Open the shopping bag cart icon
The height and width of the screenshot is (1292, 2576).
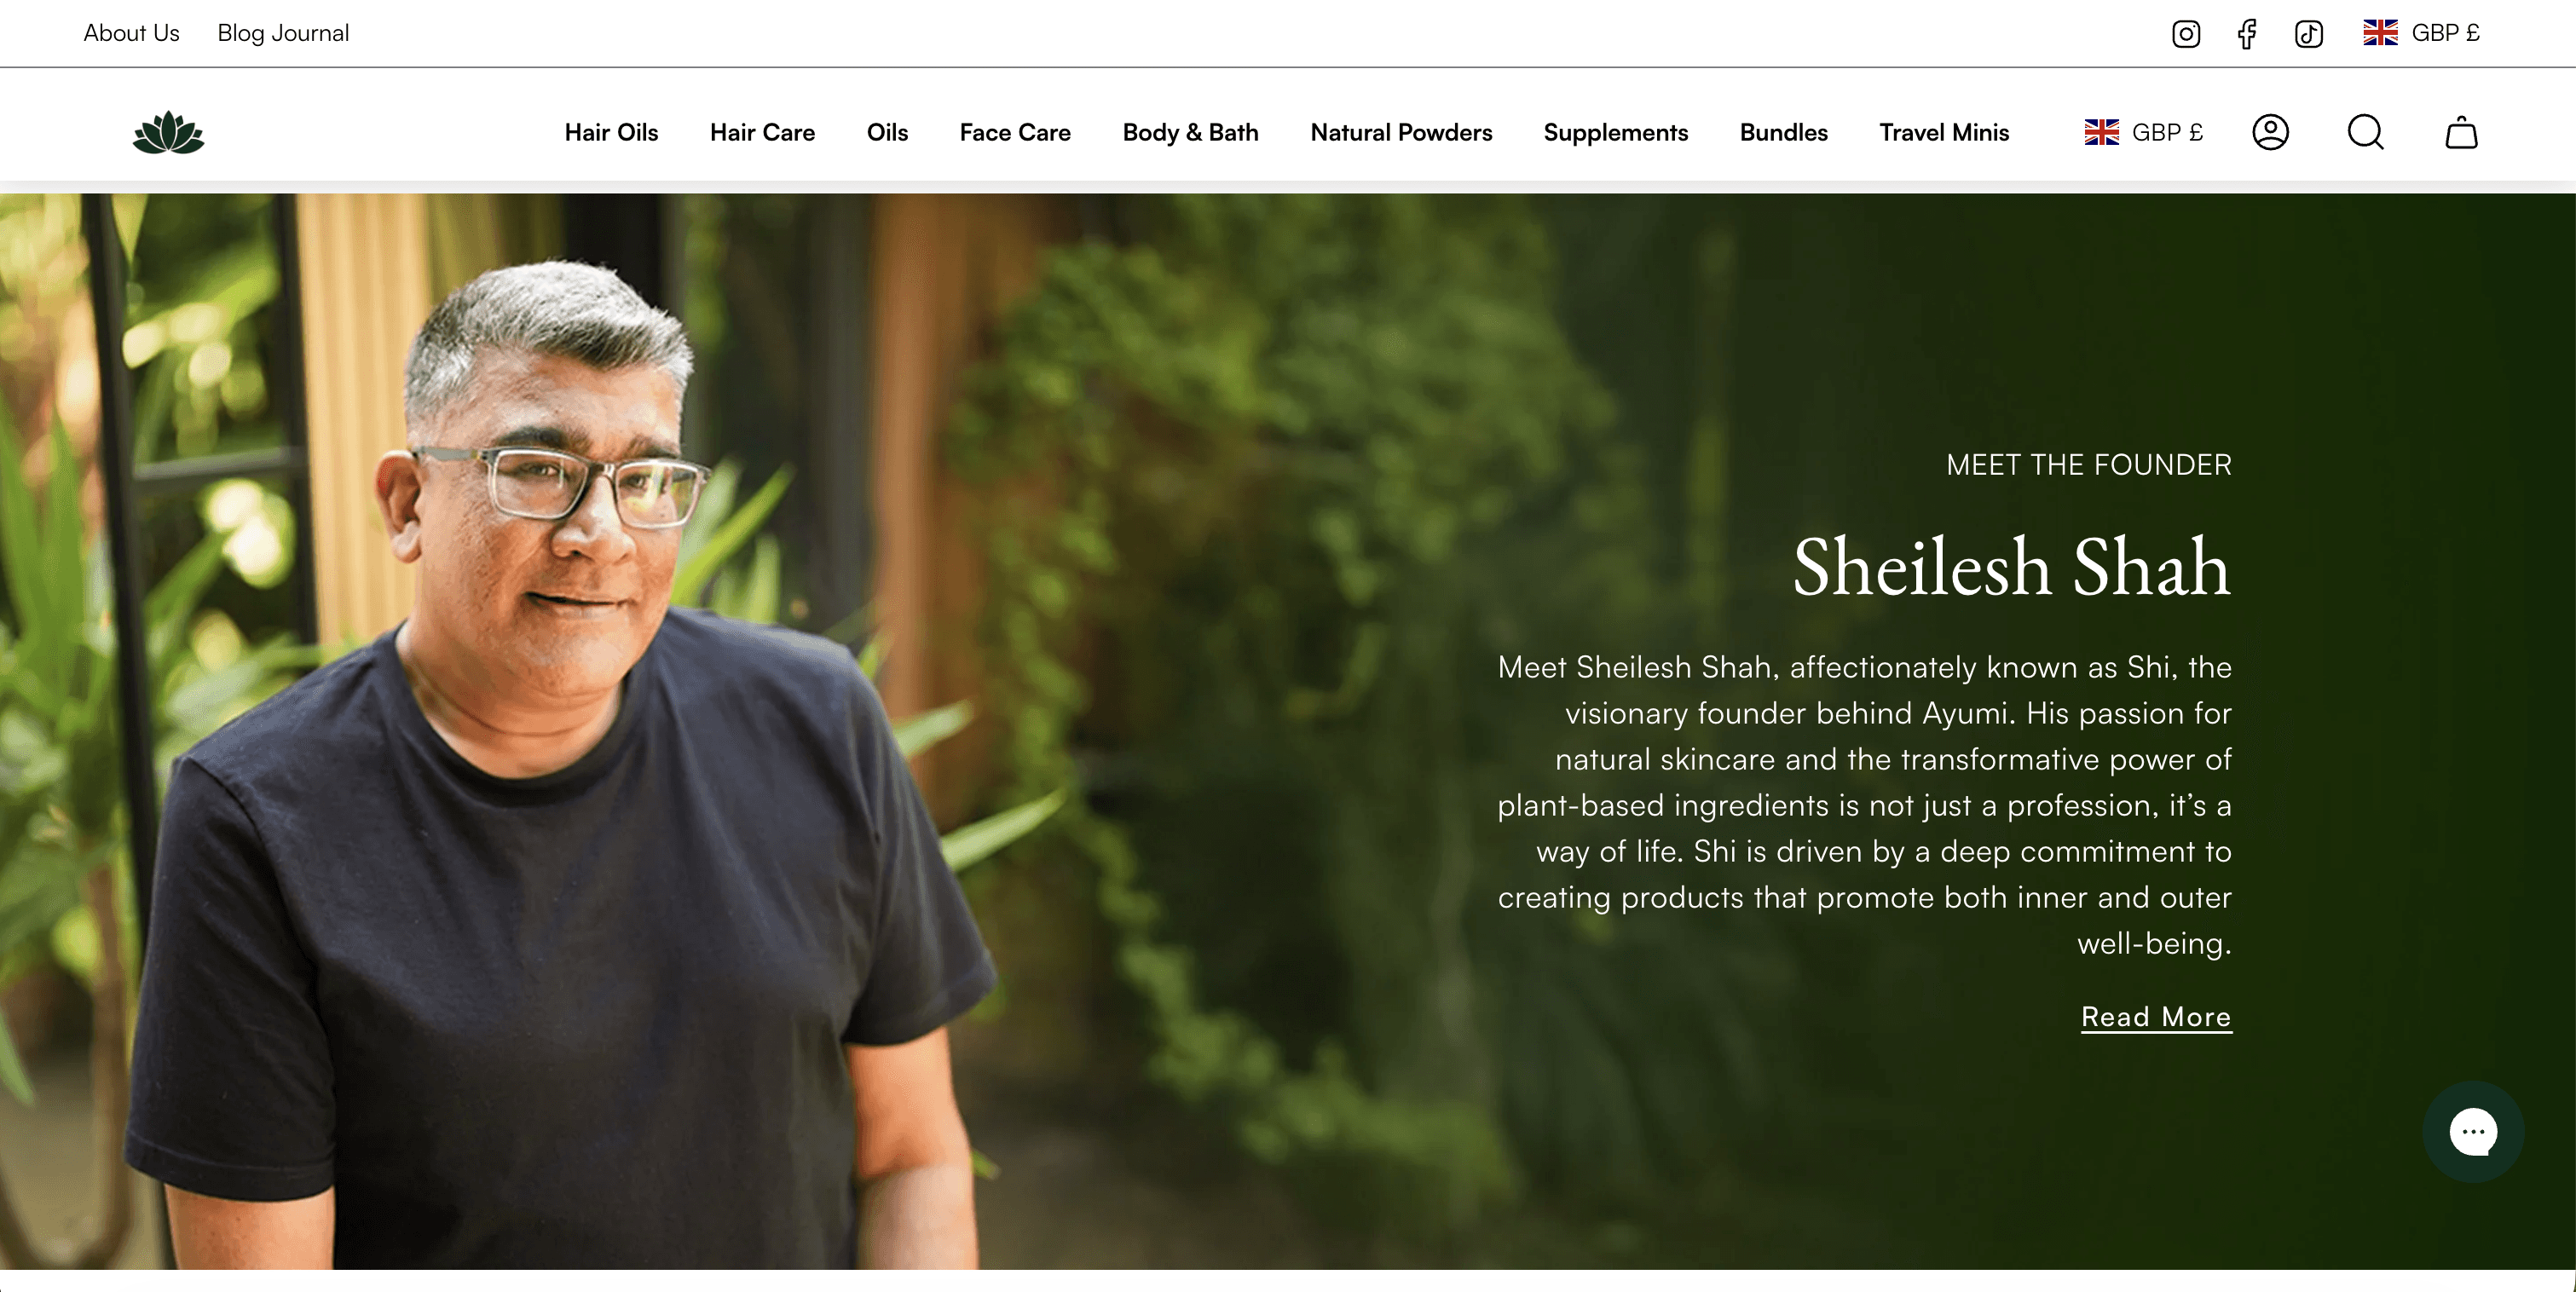tap(2461, 132)
